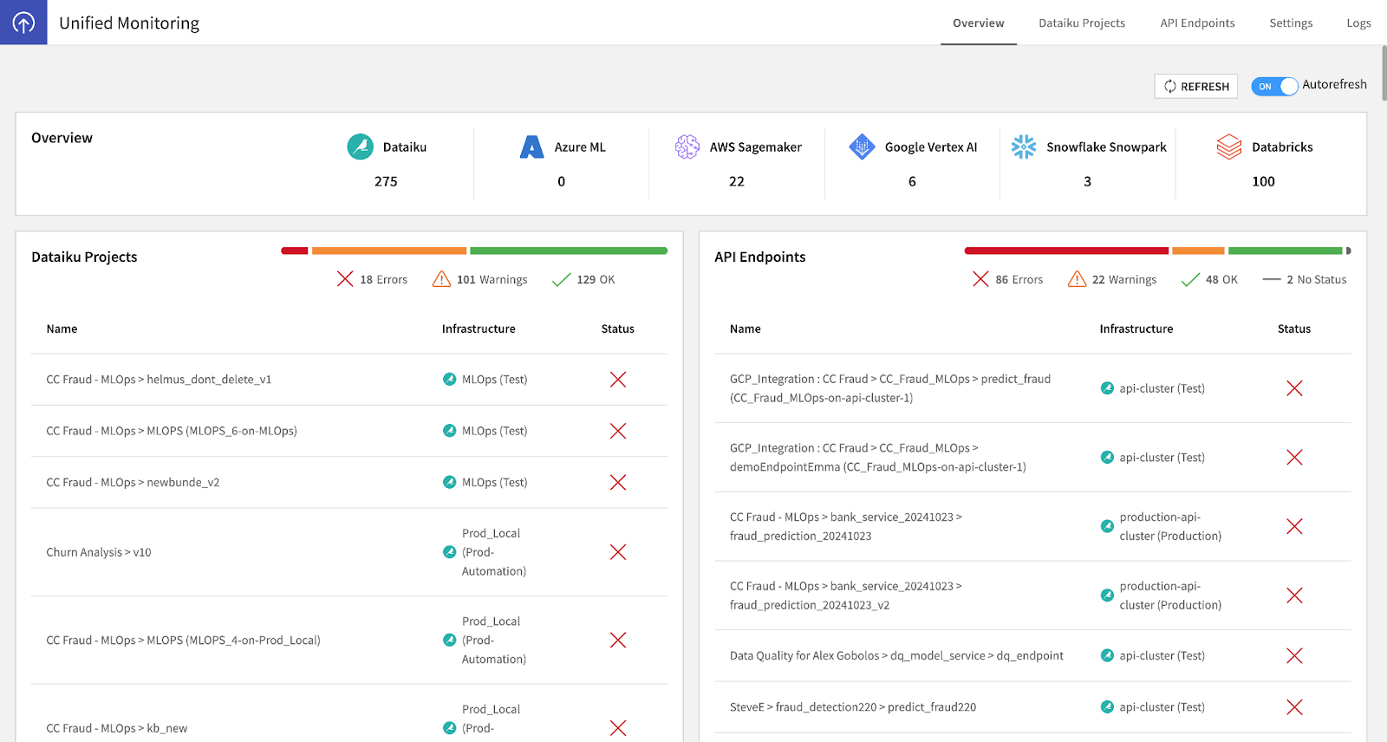Click error status X for MLOPS_6-on-MLOps row
Viewport: 1387px width, 742px height.
618,431
